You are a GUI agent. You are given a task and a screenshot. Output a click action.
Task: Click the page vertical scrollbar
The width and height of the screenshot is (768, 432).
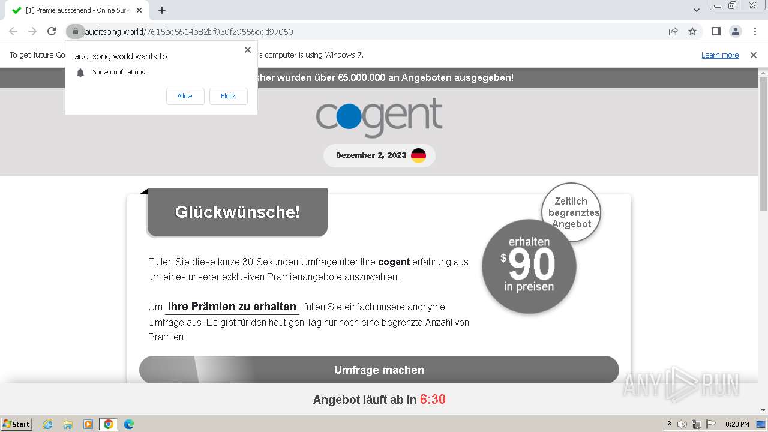coord(763,144)
